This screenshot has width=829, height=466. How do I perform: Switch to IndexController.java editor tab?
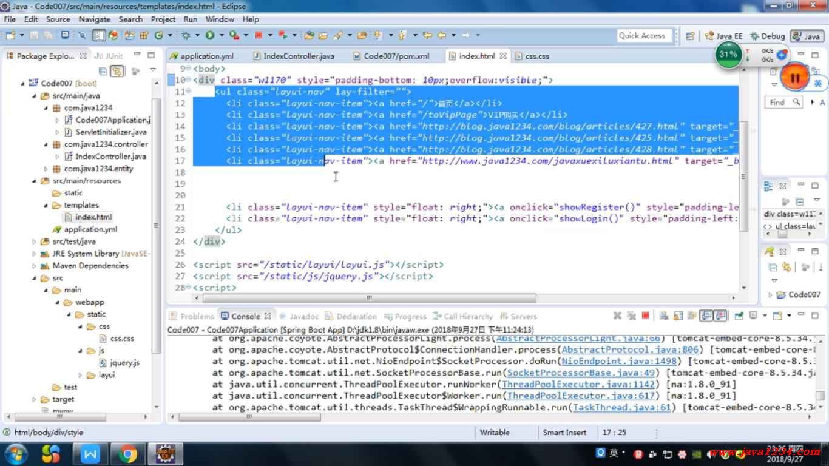[293, 56]
